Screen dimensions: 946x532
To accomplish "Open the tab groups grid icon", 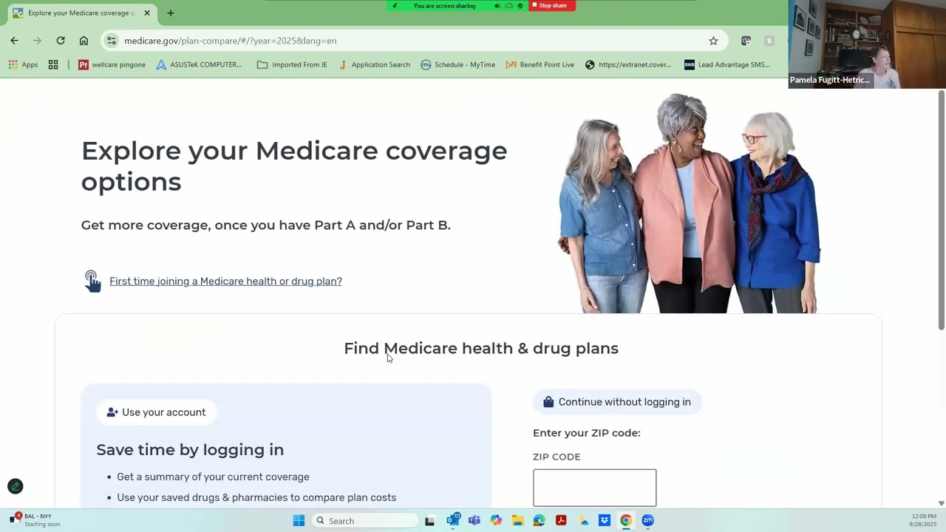I will (x=53, y=64).
